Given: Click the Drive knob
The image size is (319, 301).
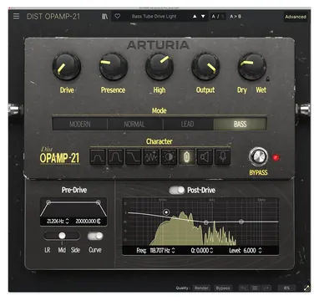Looking at the screenshot, I should tap(67, 67).
